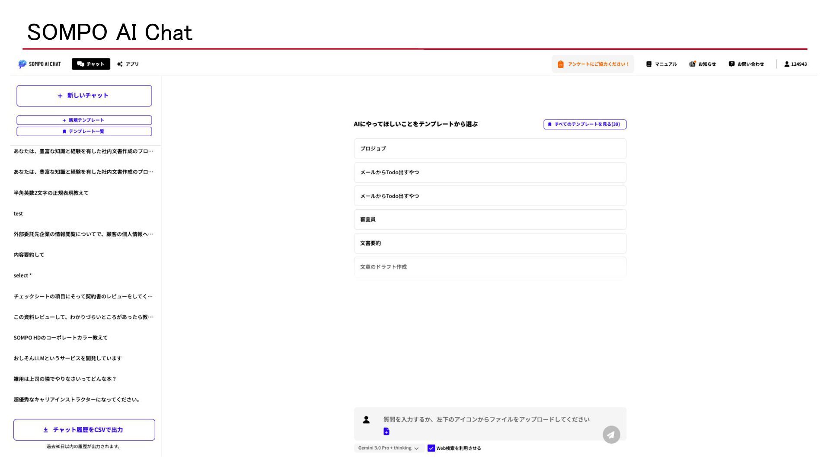Click the orange アンケート survey banner
Viewport: 830px width, 467px height.
pos(593,64)
